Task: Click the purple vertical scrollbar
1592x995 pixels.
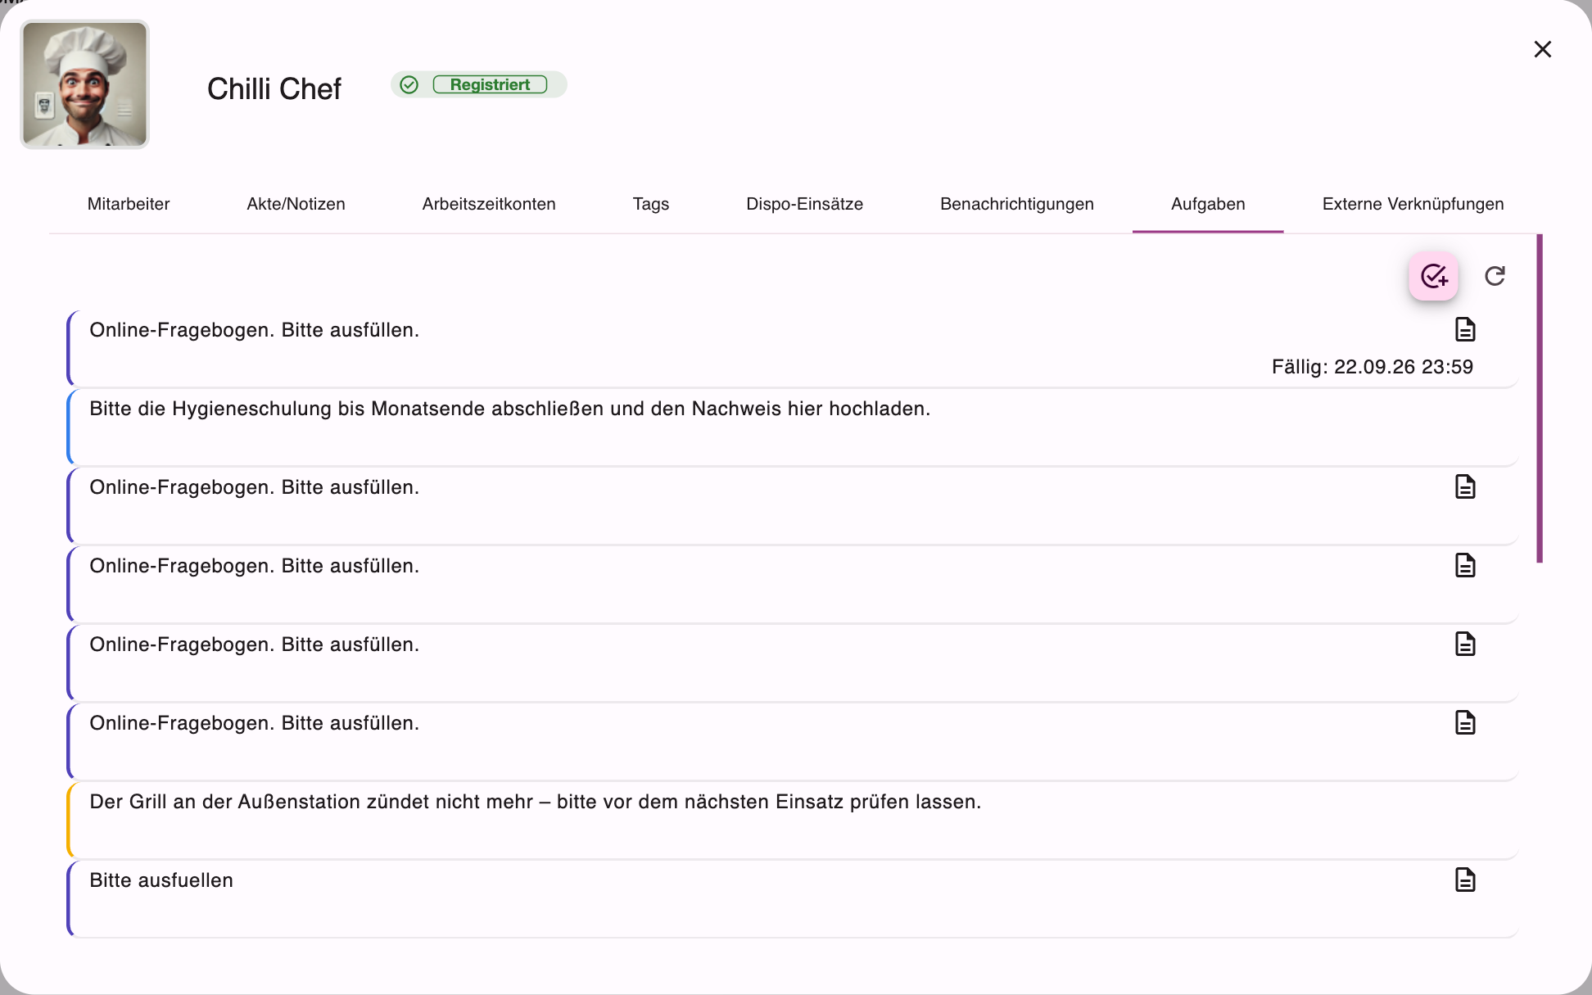Action: [x=1540, y=399]
